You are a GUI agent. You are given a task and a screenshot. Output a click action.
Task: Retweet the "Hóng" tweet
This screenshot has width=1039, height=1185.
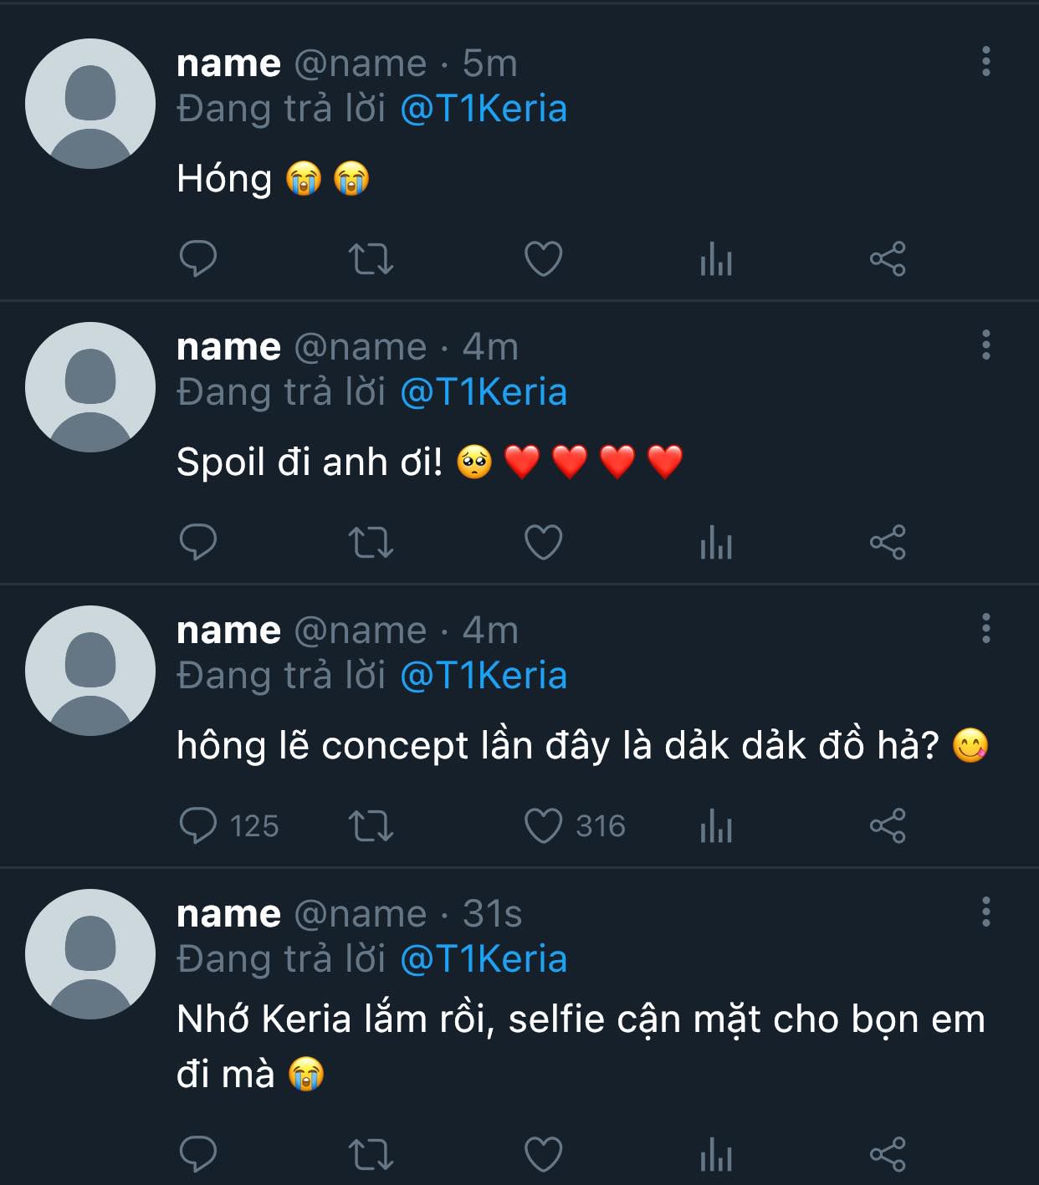tap(371, 258)
